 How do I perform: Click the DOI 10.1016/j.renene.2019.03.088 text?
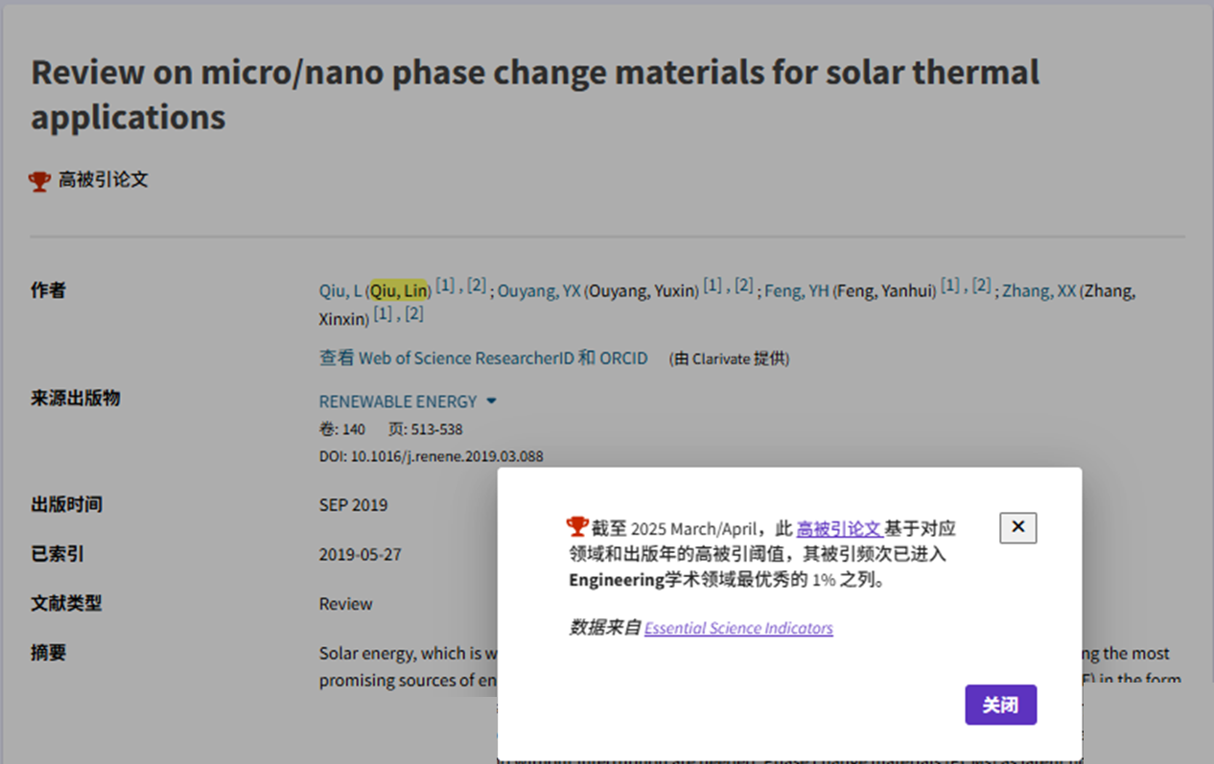tap(432, 456)
